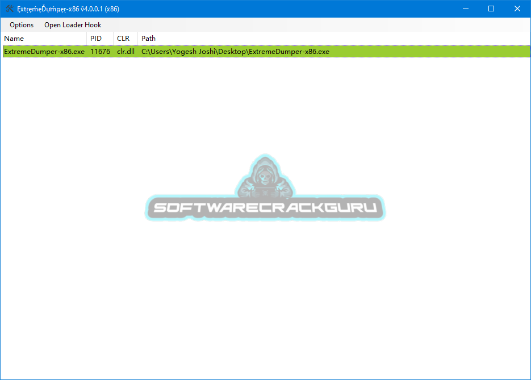
Task: Sort the list by the Name column
Action: [x=44, y=38]
